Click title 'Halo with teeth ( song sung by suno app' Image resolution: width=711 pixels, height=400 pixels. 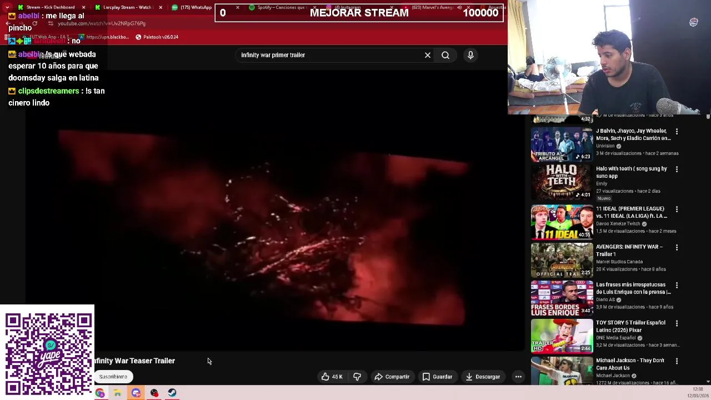pyautogui.click(x=632, y=172)
